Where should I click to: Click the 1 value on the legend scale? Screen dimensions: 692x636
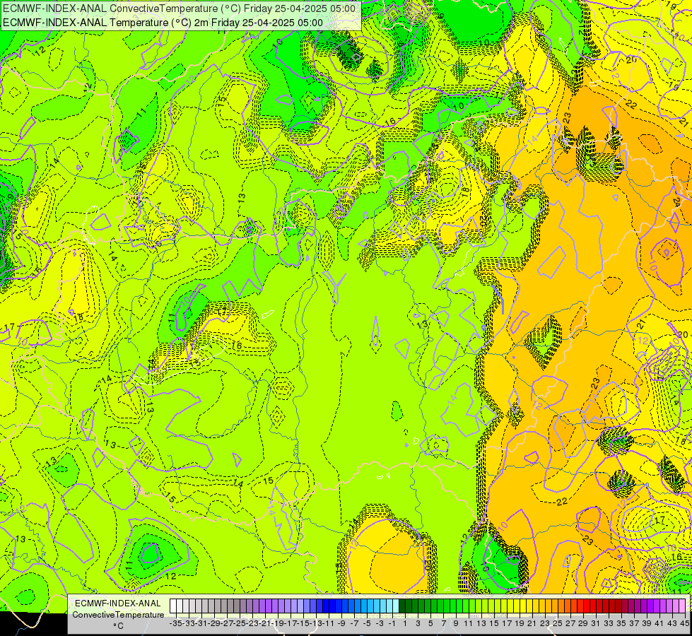pos(405,623)
